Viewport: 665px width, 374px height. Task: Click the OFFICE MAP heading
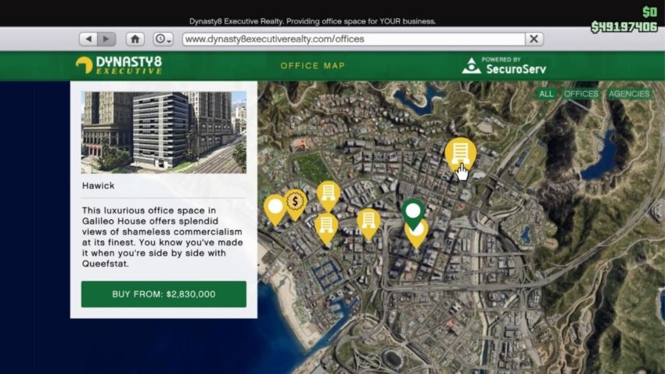(313, 66)
